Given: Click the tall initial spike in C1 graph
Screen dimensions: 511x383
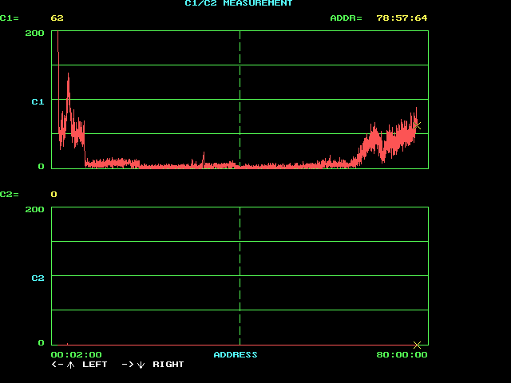Looking at the screenshot, I should pos(58,81).
